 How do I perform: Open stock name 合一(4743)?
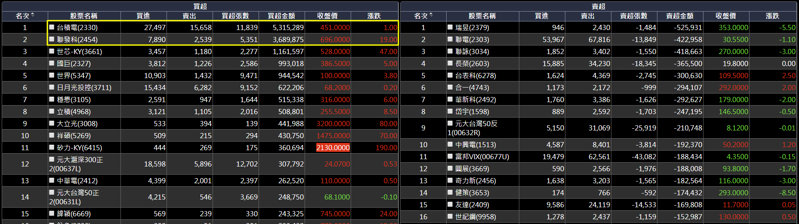[472, 88]
